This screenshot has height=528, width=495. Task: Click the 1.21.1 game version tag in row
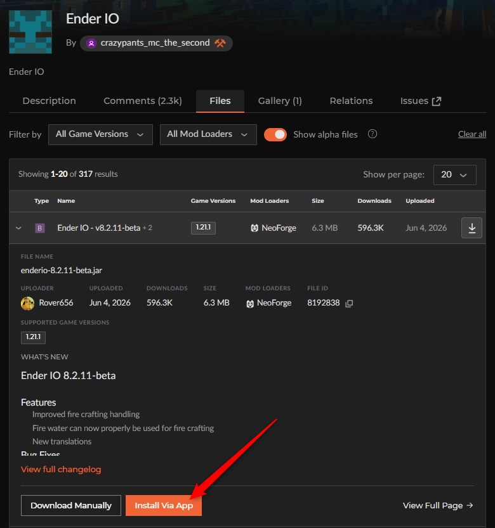pyautogui.click(x=203, y=228)
